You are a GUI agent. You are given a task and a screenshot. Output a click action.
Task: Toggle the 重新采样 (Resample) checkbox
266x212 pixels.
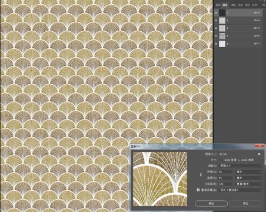click(198, 190)
